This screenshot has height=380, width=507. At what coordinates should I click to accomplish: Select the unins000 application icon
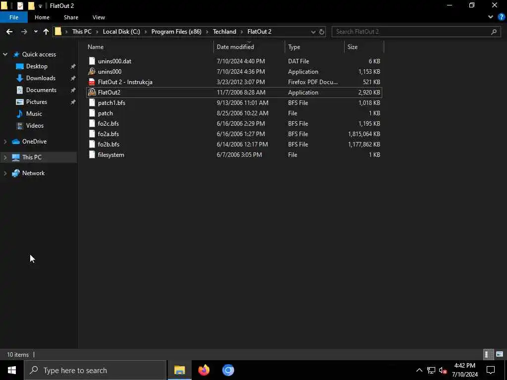tap(92, 71)
